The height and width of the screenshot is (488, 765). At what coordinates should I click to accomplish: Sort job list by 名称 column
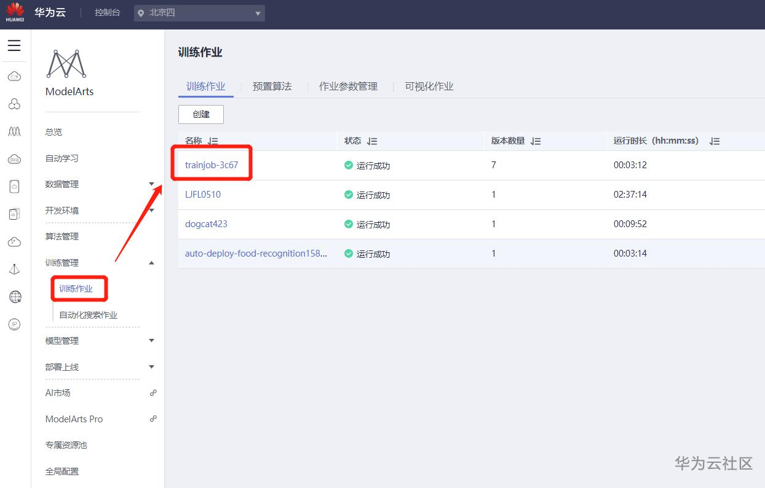(x=213, y=141)
